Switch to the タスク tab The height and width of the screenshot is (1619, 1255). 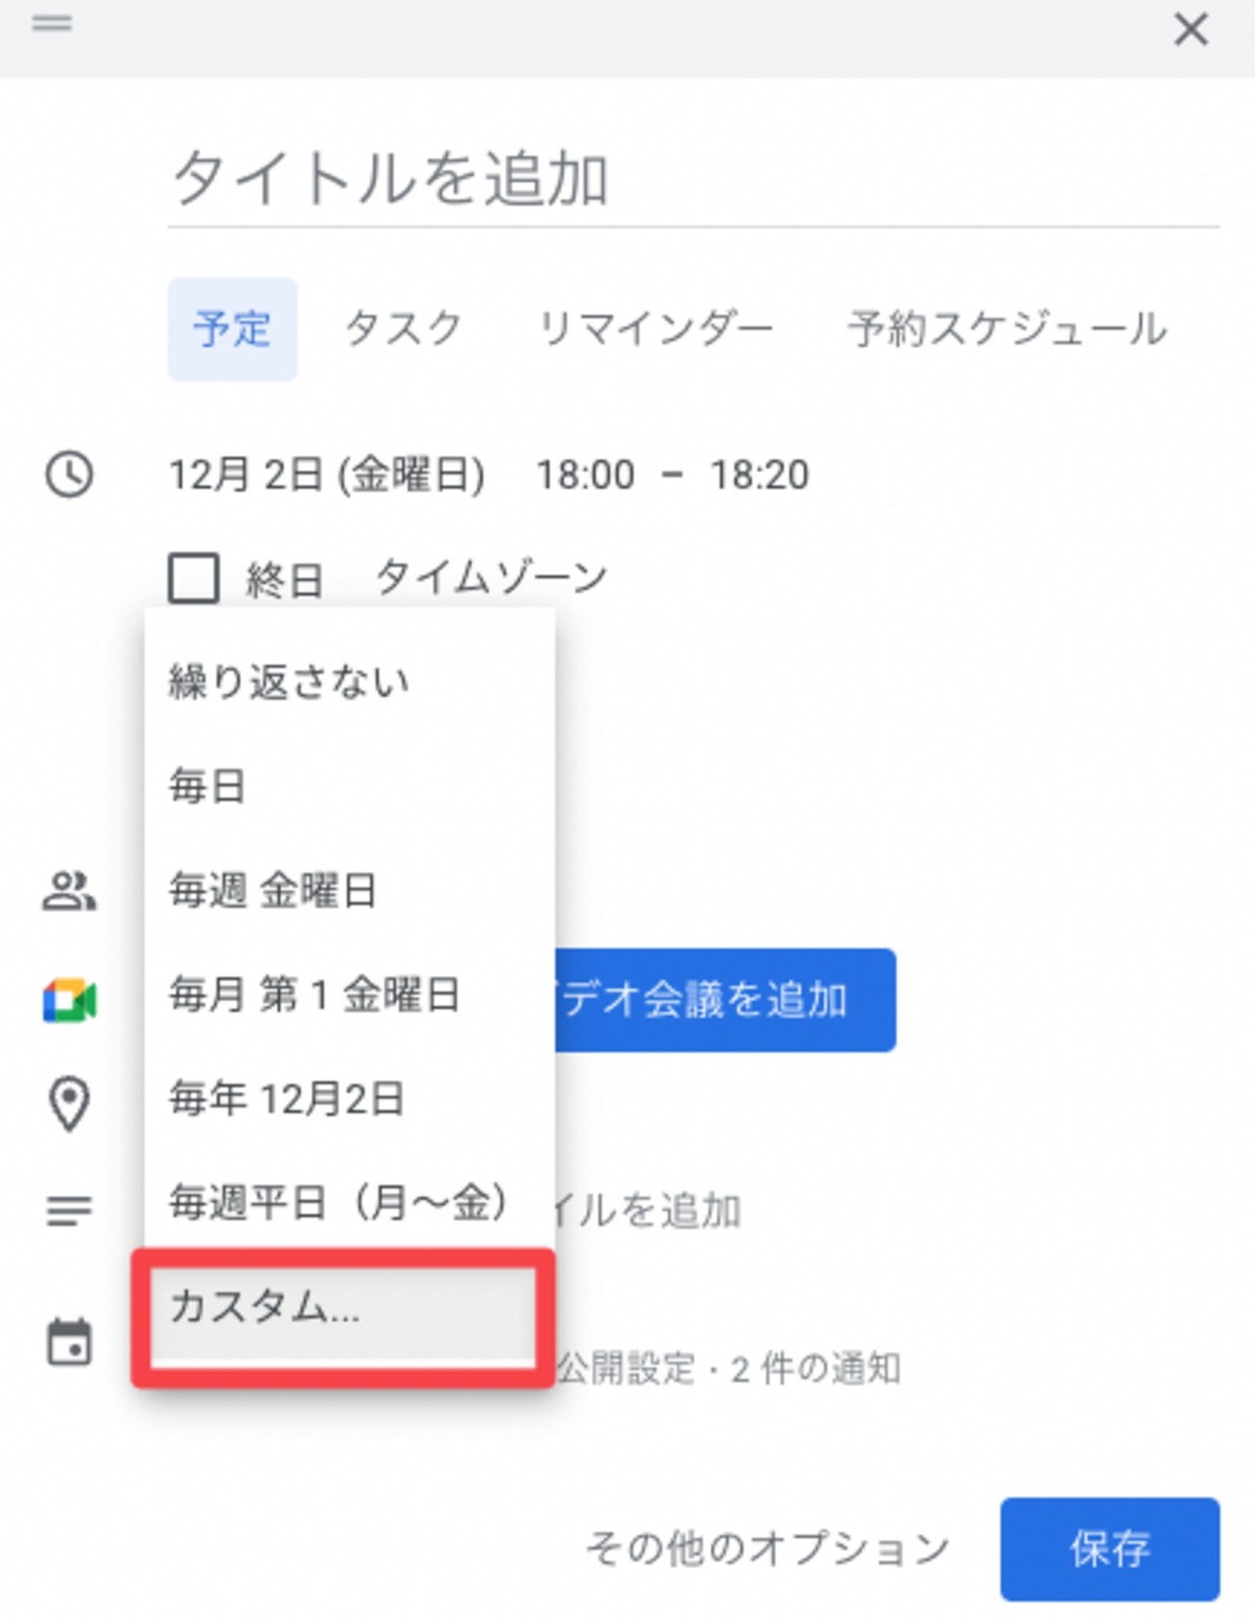click(x=404, y=329)
